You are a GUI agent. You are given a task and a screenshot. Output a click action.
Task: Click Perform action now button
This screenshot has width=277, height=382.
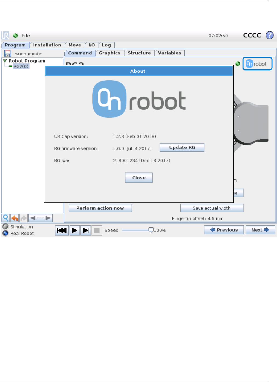100,208
